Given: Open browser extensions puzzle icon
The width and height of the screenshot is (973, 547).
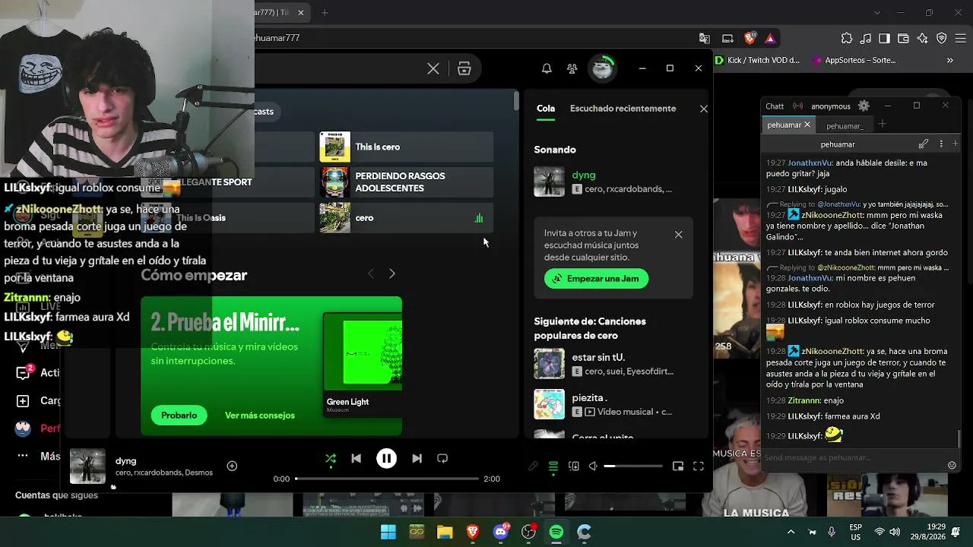Looking at the screenshot, I should [847, 38].
